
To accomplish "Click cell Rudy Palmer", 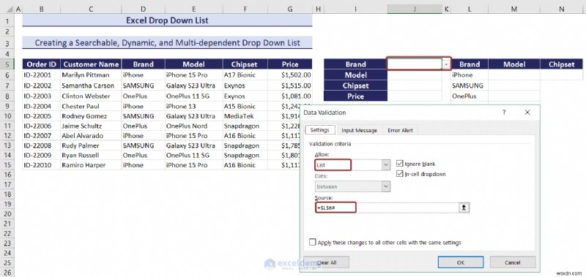I will (91, 145).
